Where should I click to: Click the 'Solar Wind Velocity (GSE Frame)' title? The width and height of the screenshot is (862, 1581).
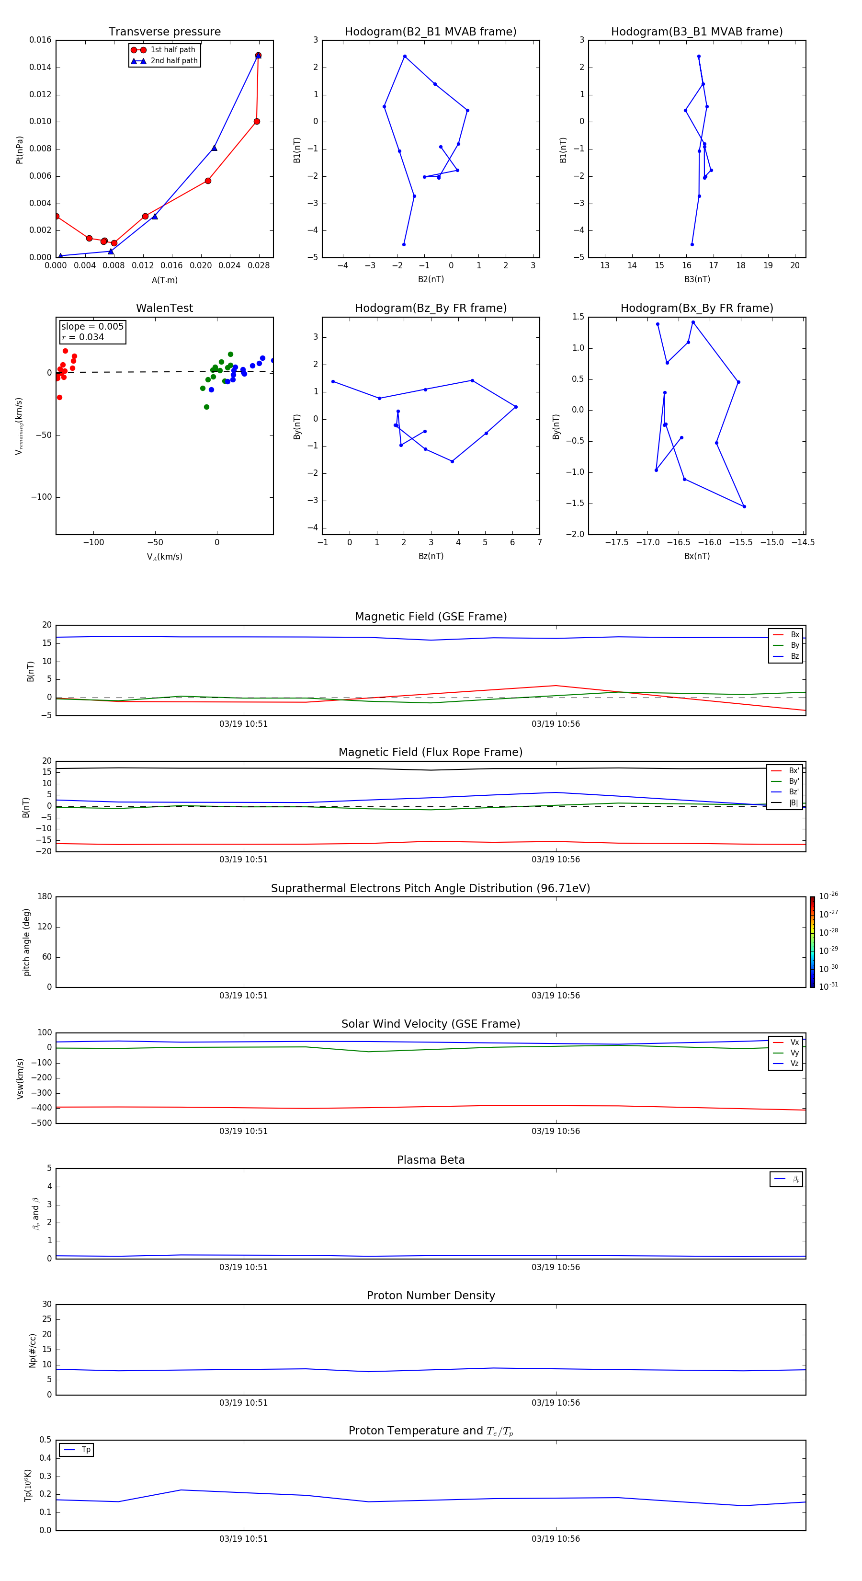[431, 1024]
